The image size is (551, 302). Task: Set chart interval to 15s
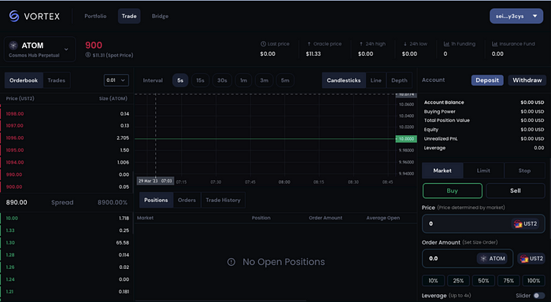(x=200, y=80)
